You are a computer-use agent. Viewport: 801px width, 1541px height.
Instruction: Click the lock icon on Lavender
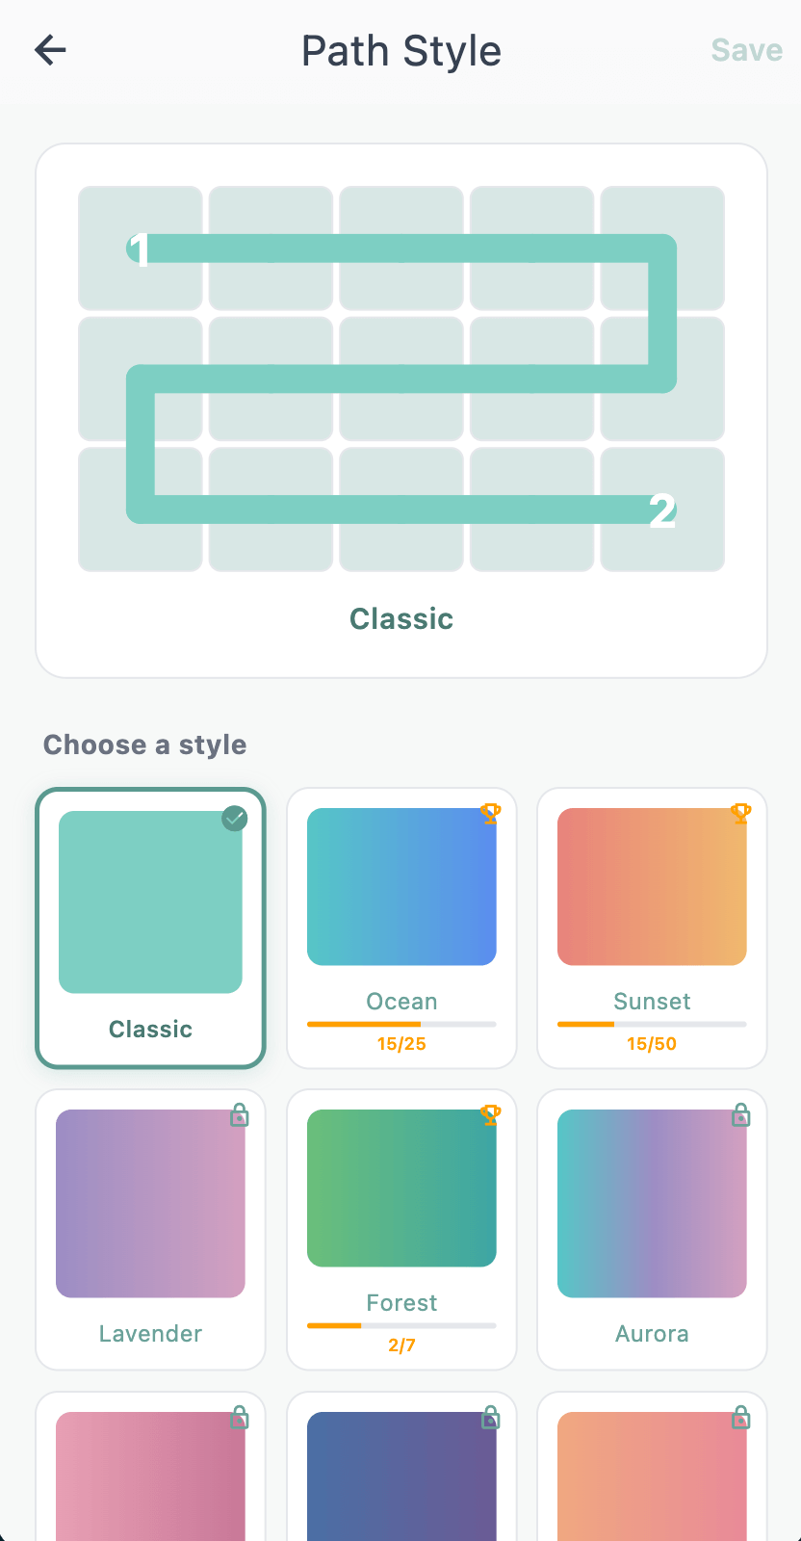pyautogui.click(x=240, y=1115)
